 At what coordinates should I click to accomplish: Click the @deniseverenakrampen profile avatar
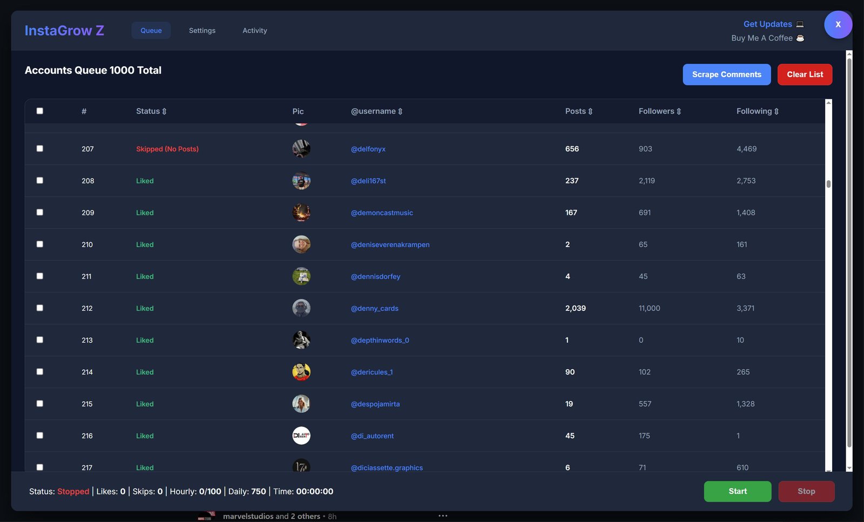(301, 245)
